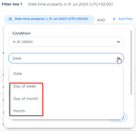Collapse the open Date type dropdown field

pos(66,58)
